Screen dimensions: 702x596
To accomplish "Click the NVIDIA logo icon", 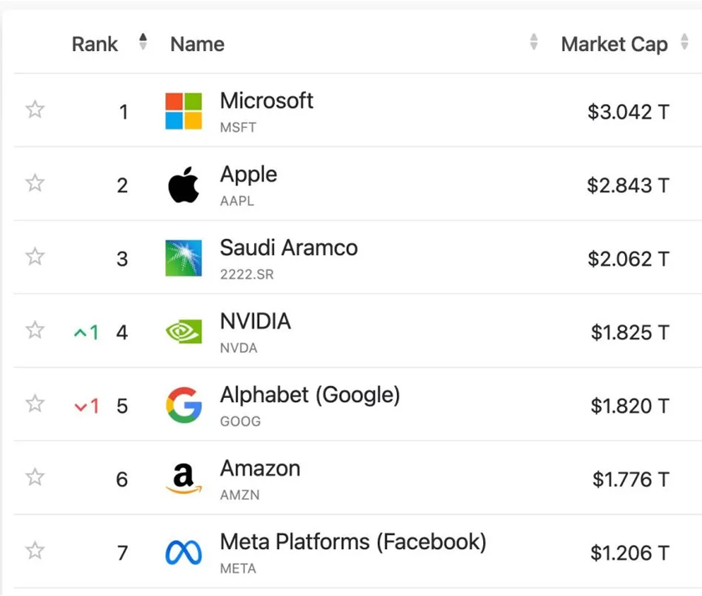I will pyautogui.click(x=184, y=332).
